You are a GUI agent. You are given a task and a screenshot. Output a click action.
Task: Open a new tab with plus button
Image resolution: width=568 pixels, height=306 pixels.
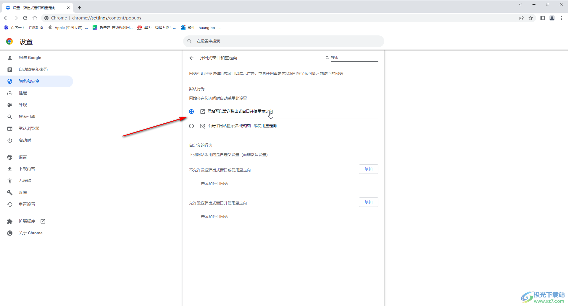[80, 8]
